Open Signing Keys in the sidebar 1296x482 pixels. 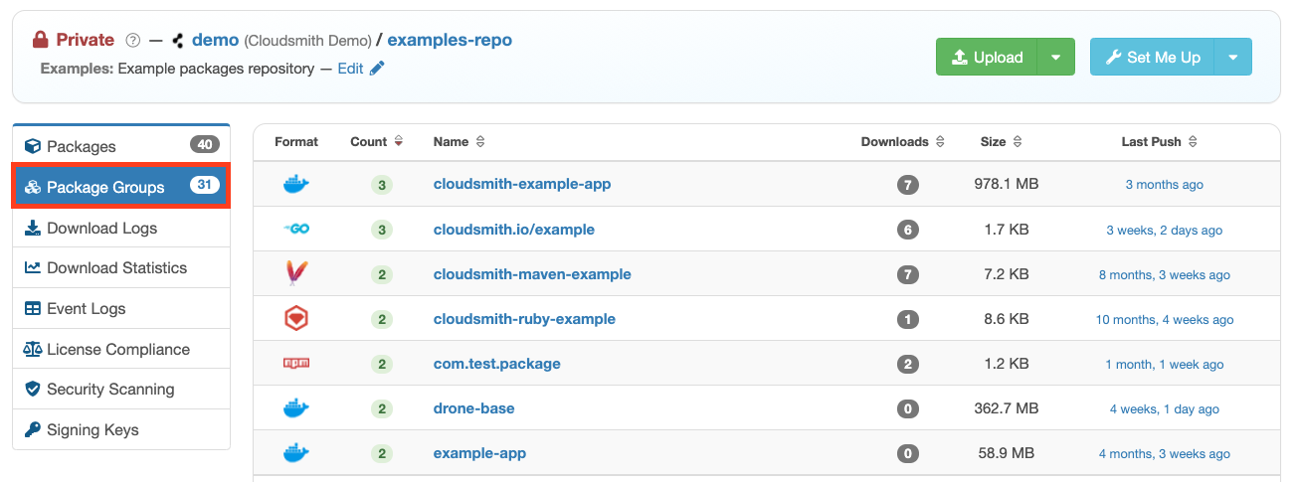121,429
